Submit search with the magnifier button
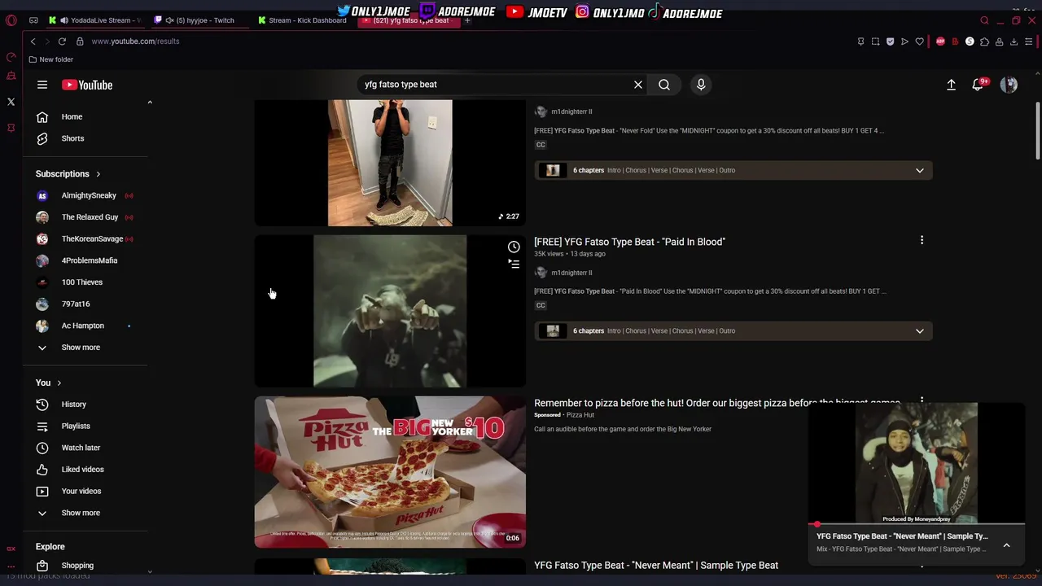This screenshot has height=586, width=1042. pyautogui.click(x=664, y=85)
